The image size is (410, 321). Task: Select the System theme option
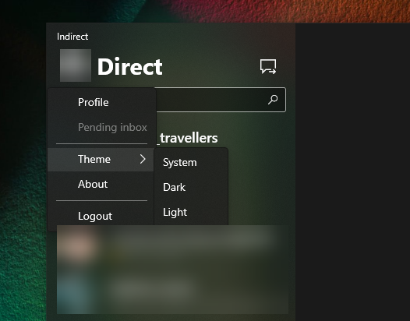(x=191, y=162)
